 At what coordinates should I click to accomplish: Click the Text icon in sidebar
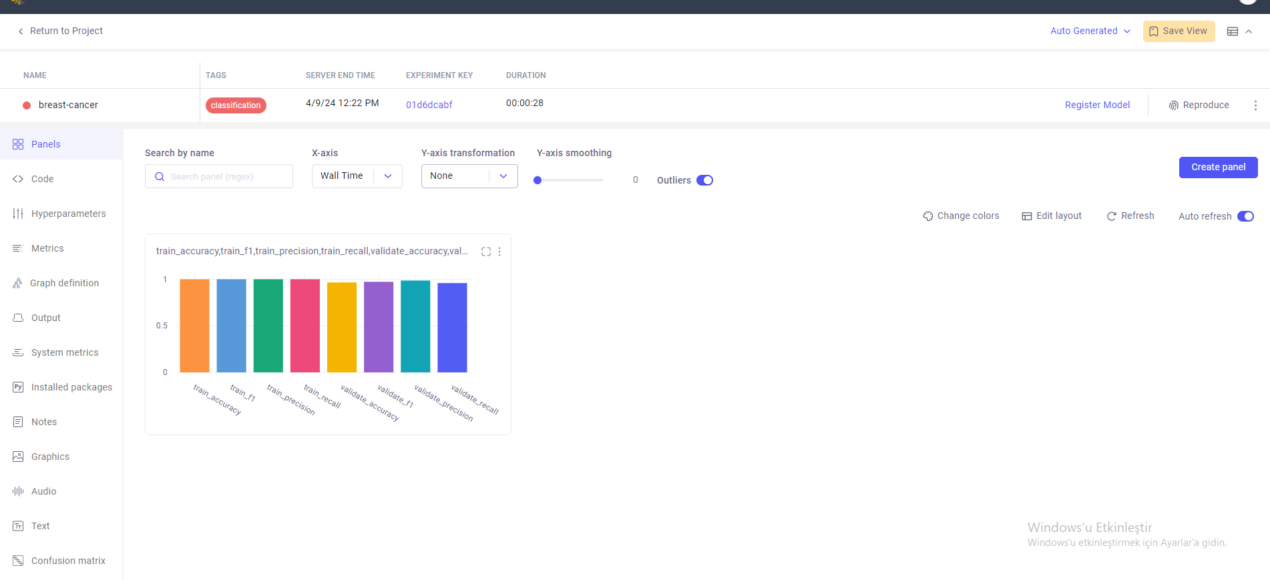coord(18,526)
